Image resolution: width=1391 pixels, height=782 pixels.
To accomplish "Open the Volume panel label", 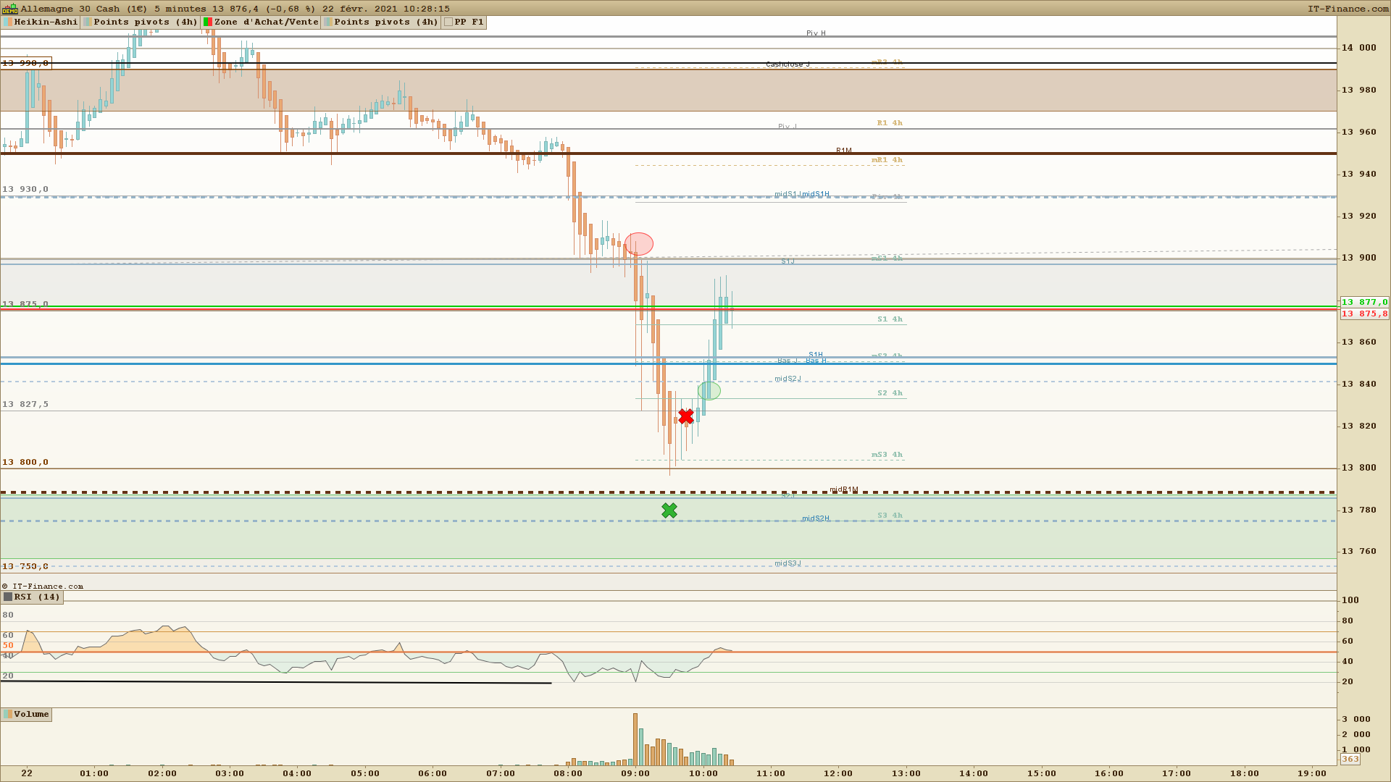I will point(31,715).
